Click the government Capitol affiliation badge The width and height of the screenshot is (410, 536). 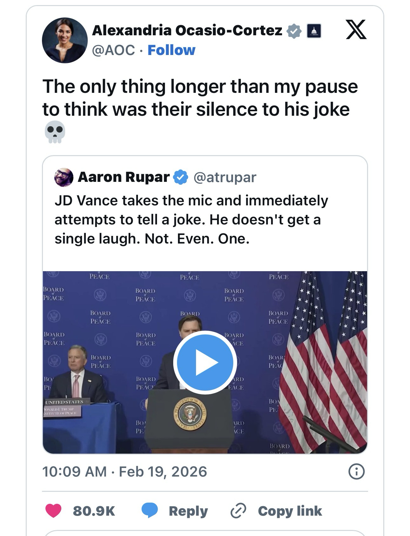(313, 31)
